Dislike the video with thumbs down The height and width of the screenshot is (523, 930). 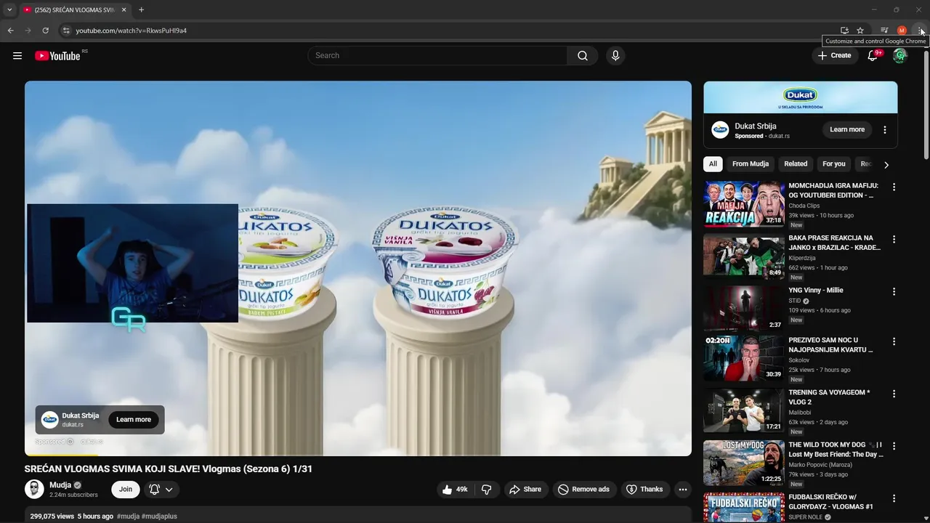(487, 490)
